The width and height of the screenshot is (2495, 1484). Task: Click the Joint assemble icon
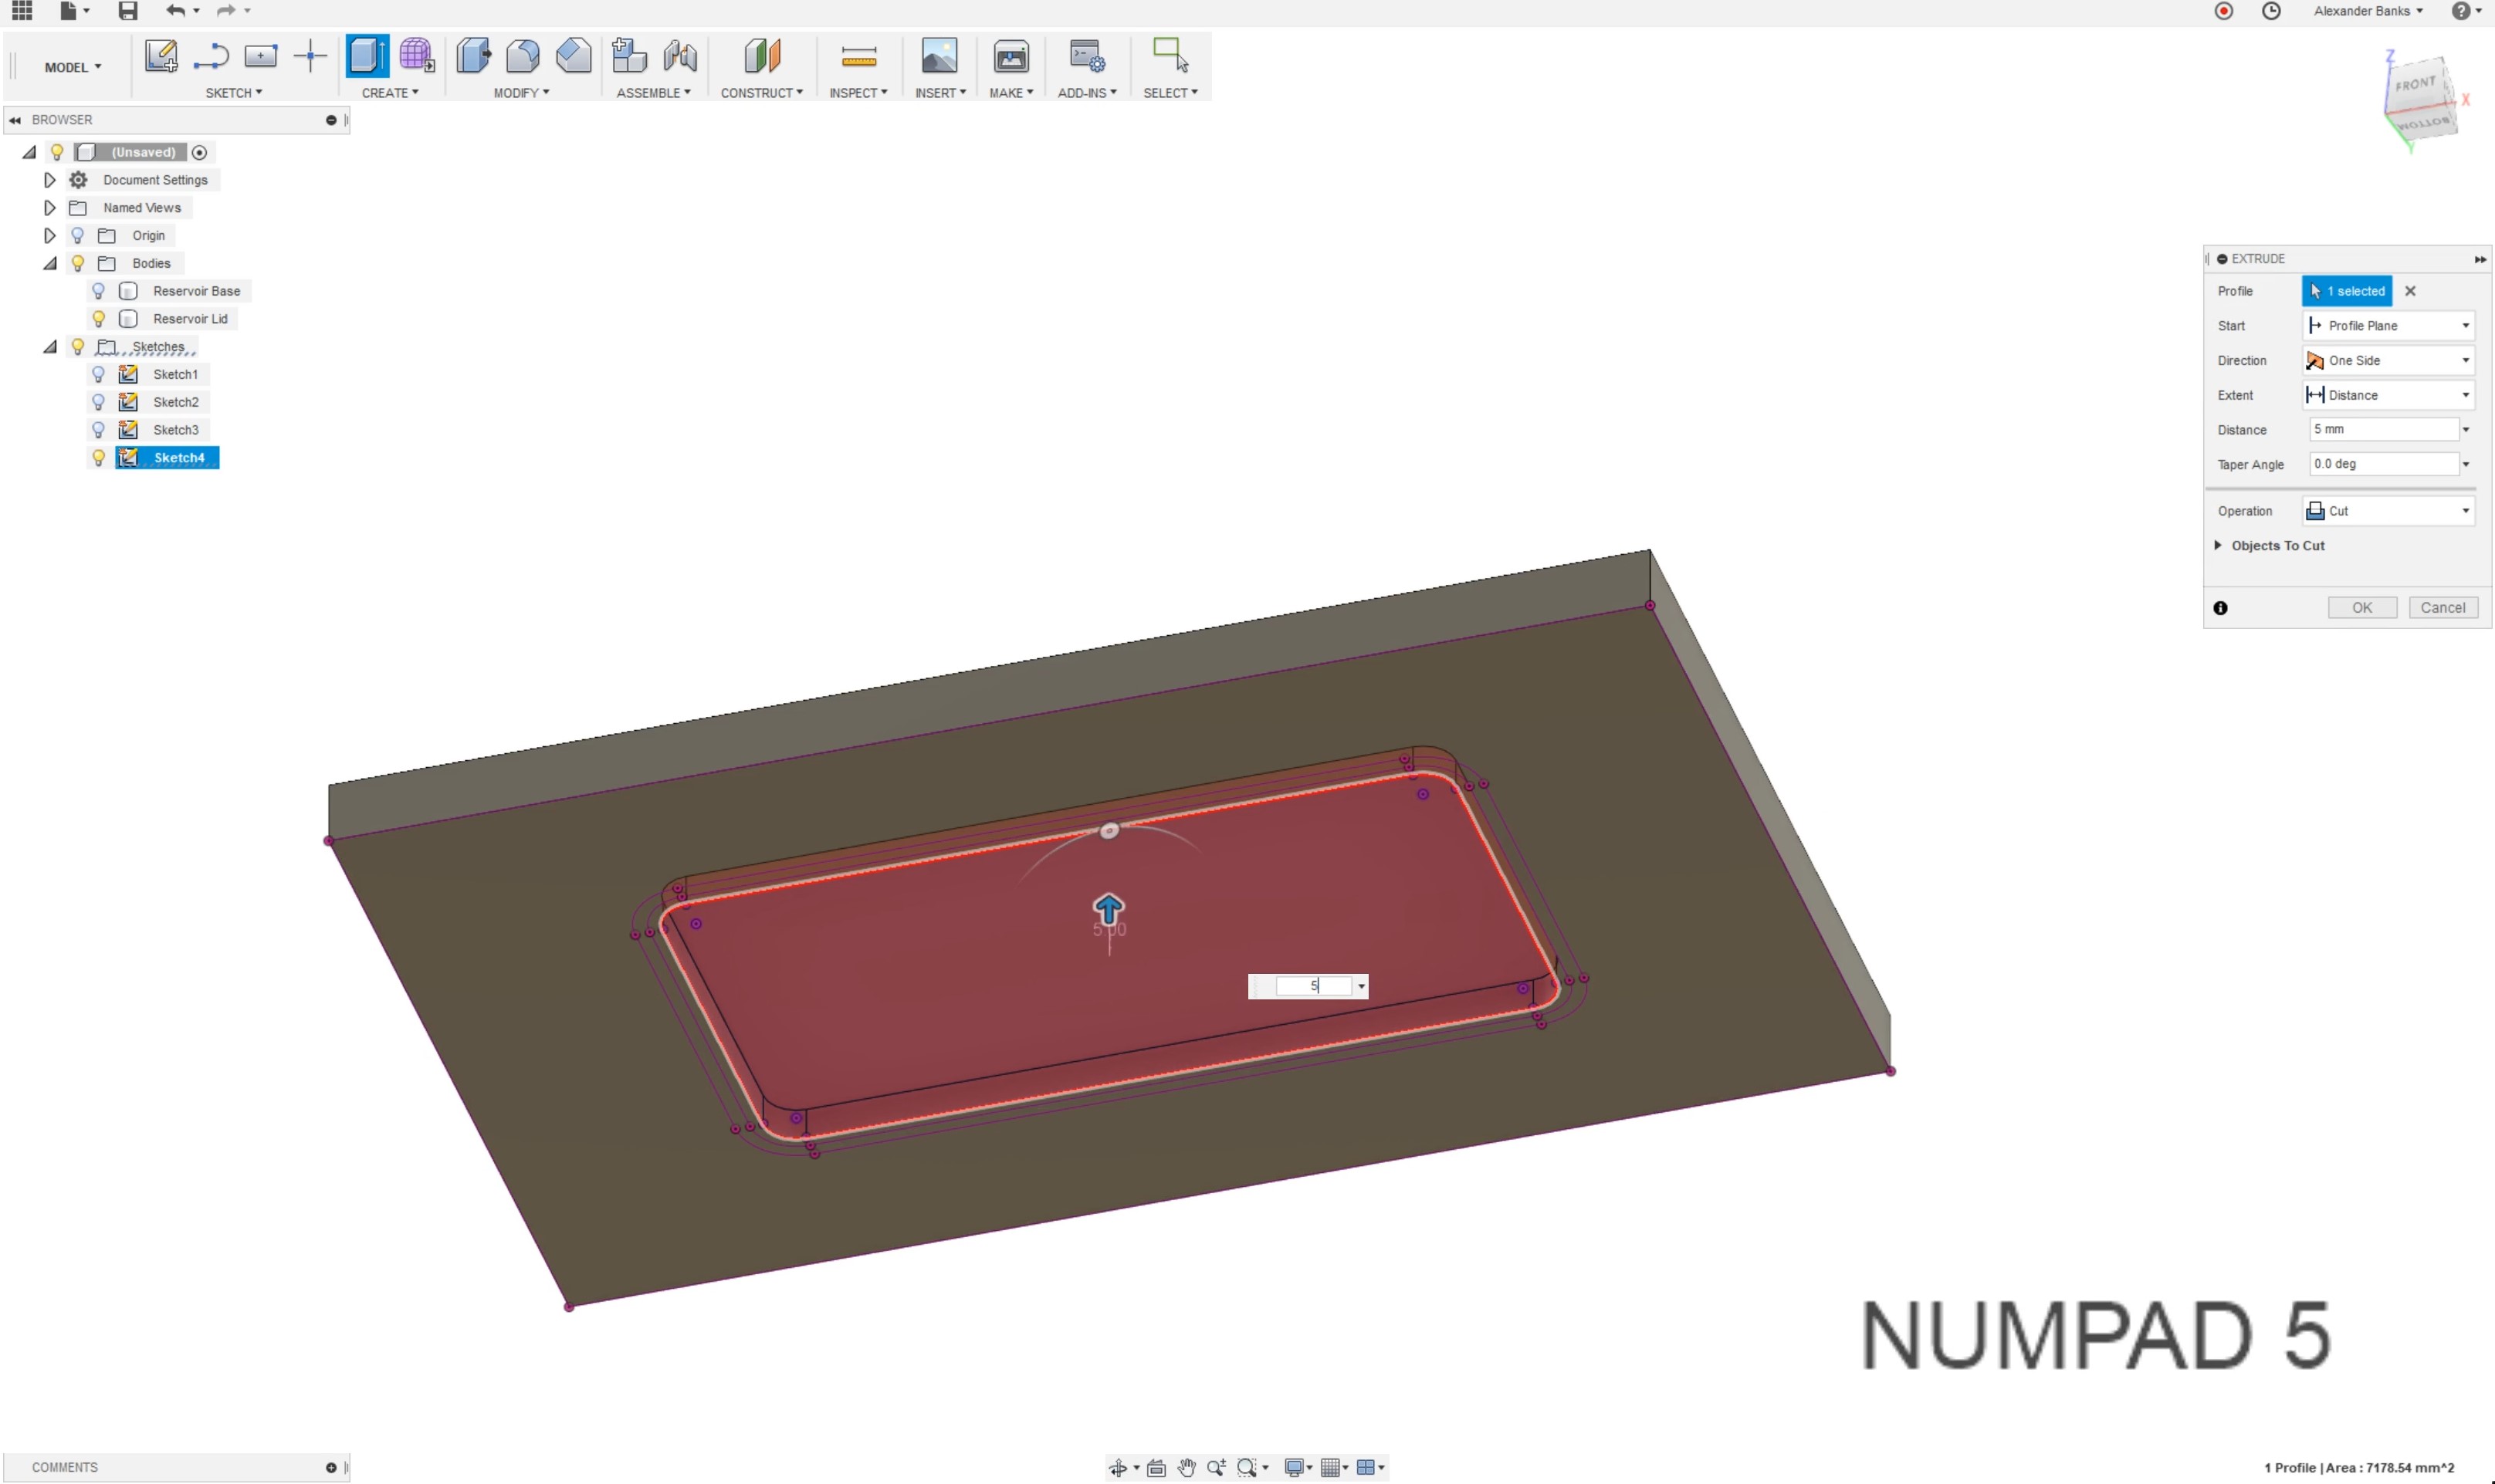[680, 56]
